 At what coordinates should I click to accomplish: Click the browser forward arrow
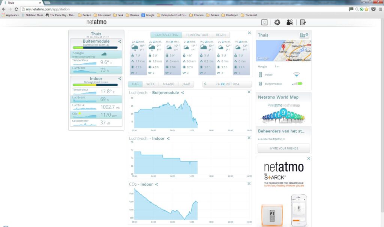click(x=10, y=9)
